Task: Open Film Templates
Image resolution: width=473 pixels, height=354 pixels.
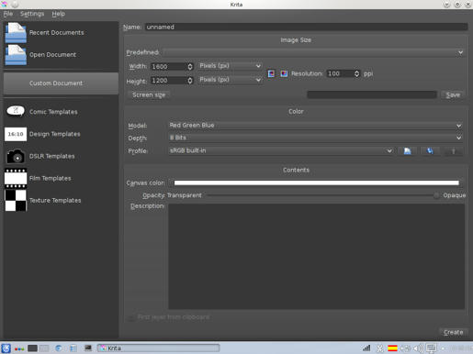Action: coord(61,178)
